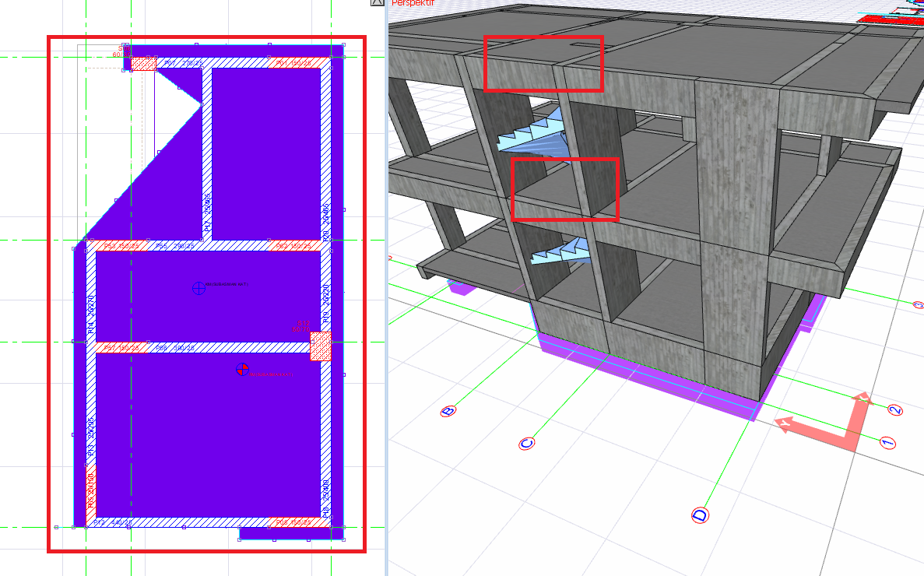Click the P62 150/25 wall label
The image size is (924, 576).
(x=293, y=246)
